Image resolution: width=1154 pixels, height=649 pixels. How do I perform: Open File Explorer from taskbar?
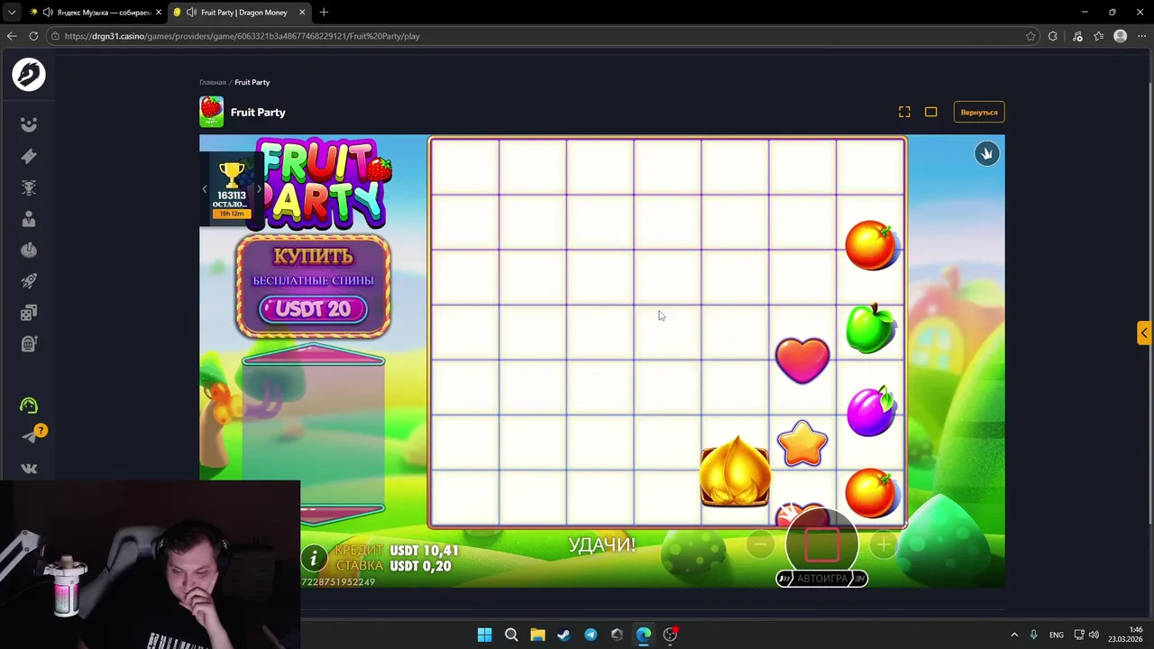point(537,635)
